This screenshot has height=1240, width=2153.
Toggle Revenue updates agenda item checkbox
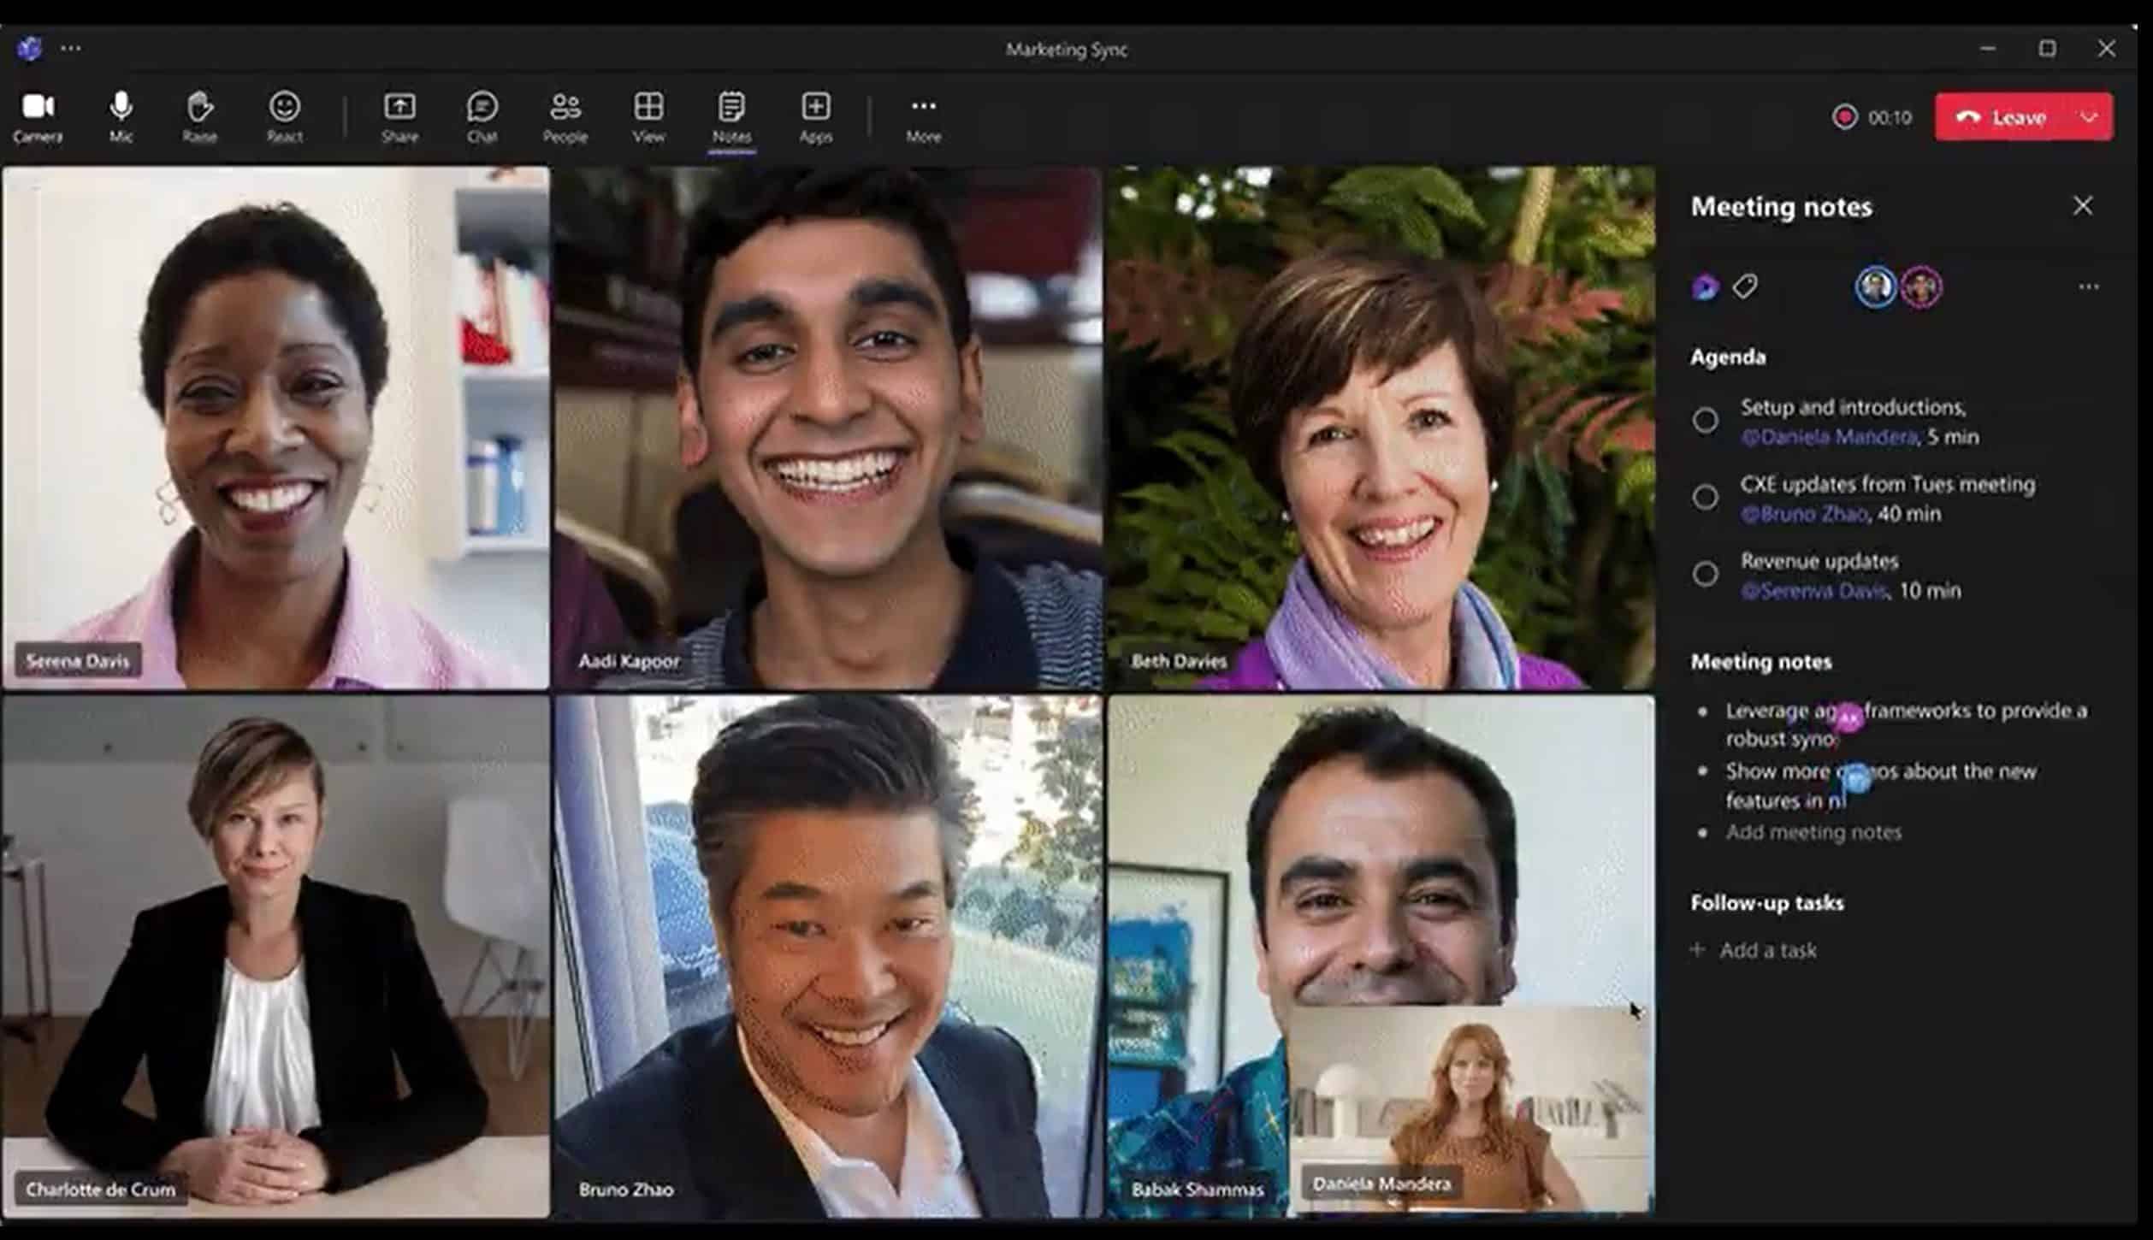tap(1703, 574)
